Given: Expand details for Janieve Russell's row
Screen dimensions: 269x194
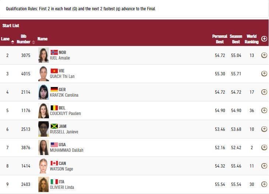Looking at the screenshot, I should click(264, 129).
